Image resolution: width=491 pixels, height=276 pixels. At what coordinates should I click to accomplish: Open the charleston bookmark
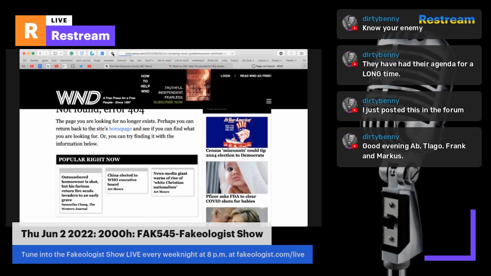coord(66,60)
